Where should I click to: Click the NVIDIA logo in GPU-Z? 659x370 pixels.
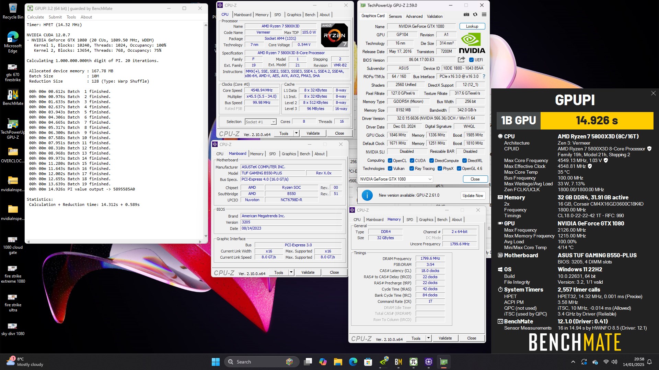(x=472, y=43)
